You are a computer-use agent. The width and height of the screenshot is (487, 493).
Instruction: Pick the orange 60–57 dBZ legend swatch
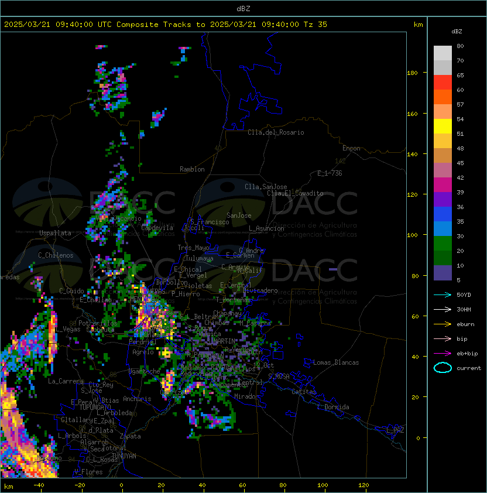[x=443, y=97]
